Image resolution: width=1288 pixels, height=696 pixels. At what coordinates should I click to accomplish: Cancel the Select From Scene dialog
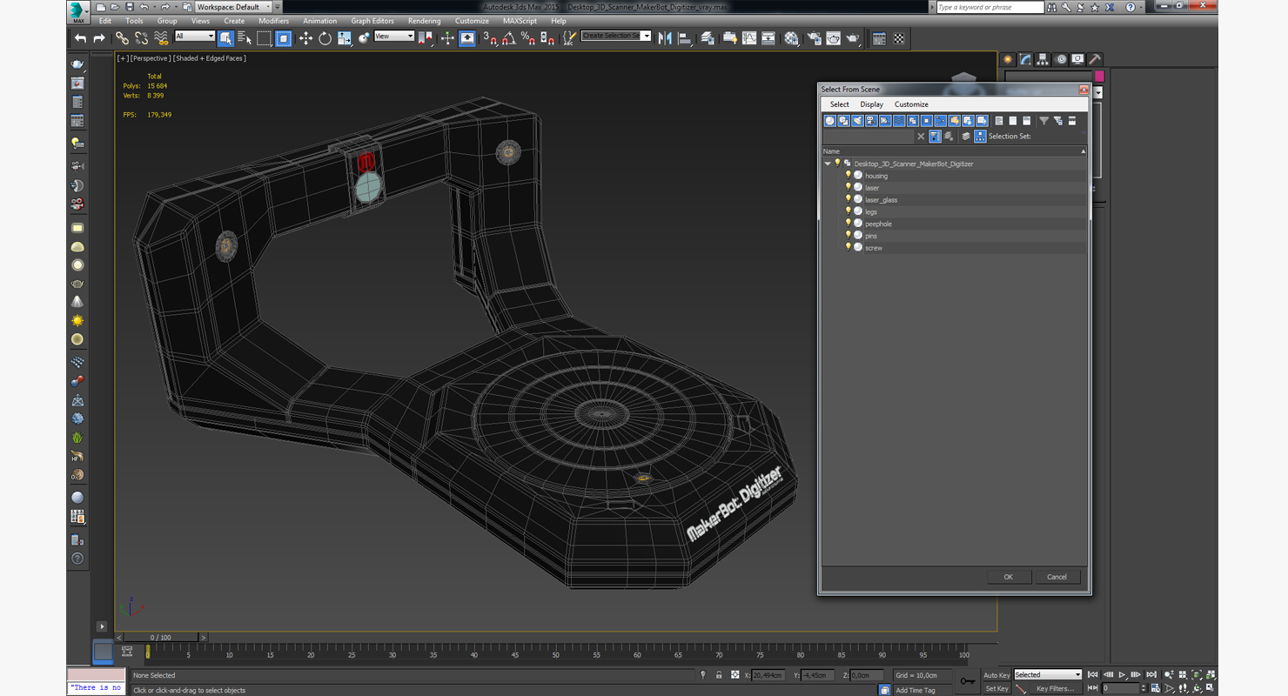(x=1057, y=577)
